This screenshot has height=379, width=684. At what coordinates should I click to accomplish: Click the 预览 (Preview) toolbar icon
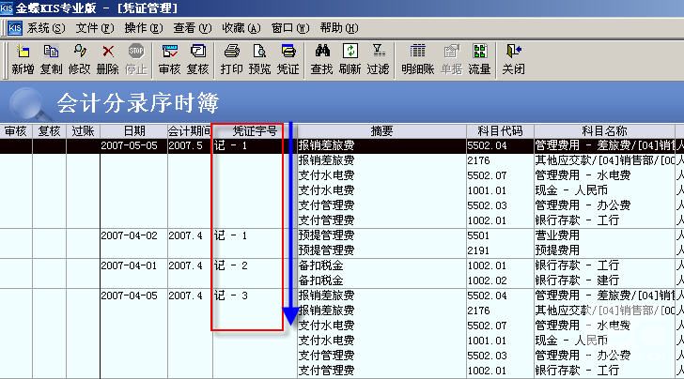[259, 58]
